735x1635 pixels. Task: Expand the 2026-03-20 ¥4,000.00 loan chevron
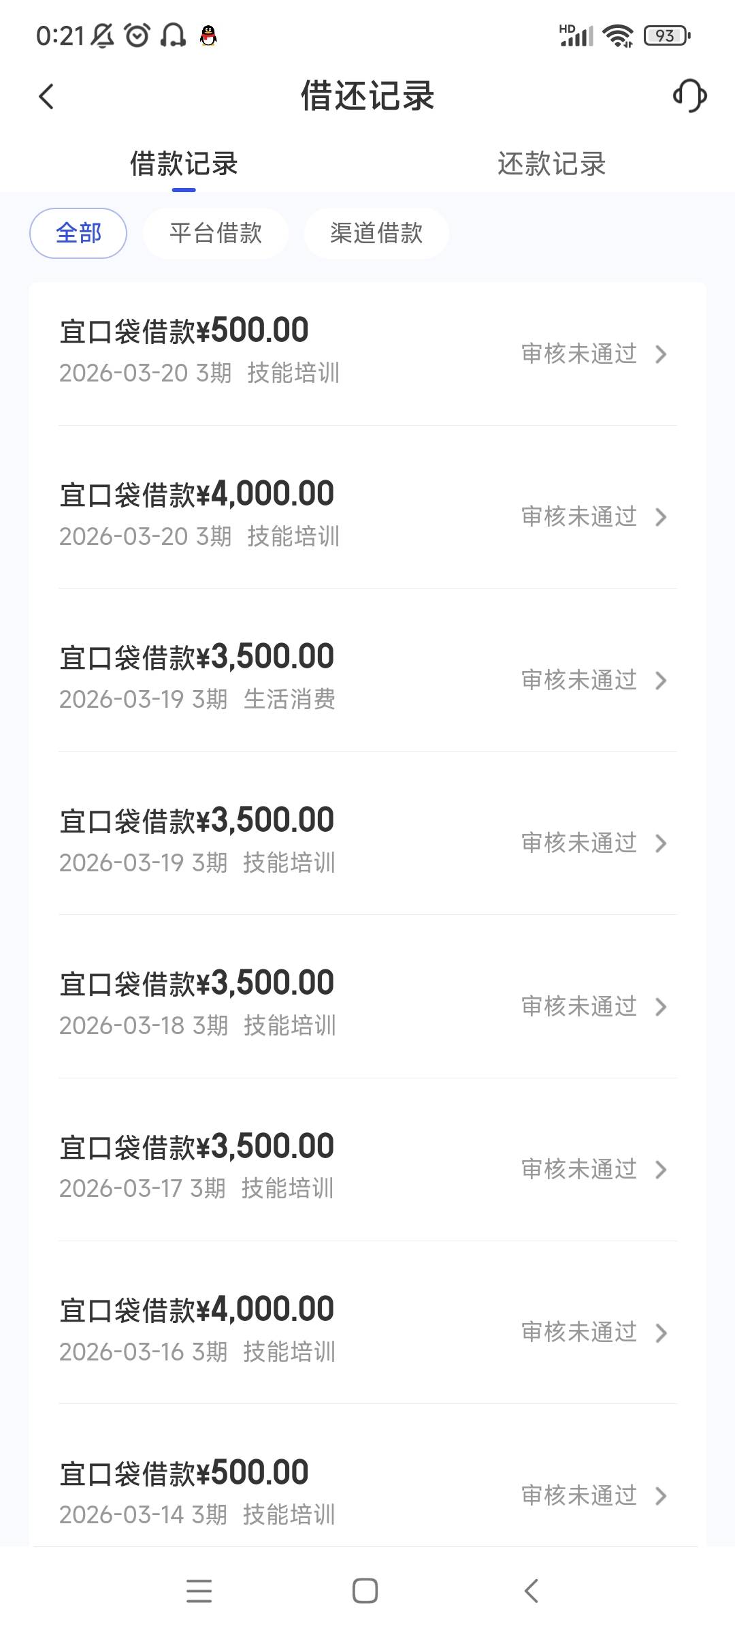660,517
